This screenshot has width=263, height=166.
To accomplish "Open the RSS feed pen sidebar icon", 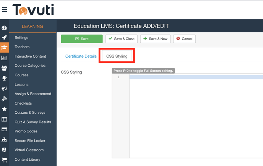I will click(4, 99).
